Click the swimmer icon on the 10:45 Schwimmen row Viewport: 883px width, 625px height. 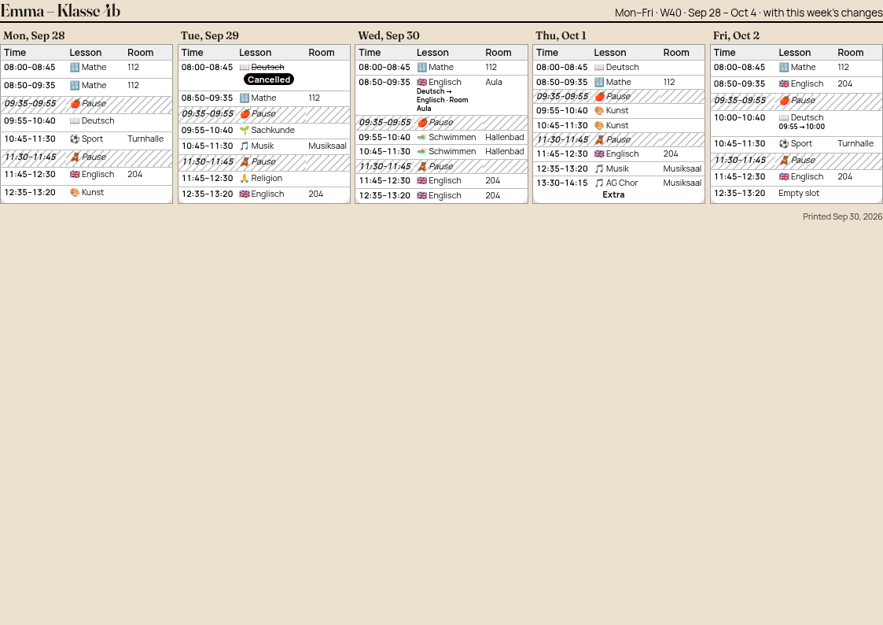pos(421,151)
